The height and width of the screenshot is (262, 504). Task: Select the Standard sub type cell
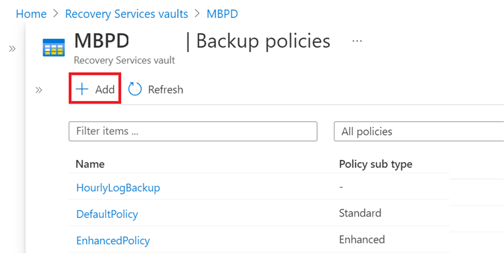coord(360,213)
